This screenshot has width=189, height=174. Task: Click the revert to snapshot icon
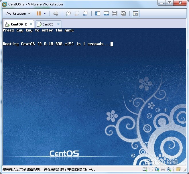[x=77, y=13]
